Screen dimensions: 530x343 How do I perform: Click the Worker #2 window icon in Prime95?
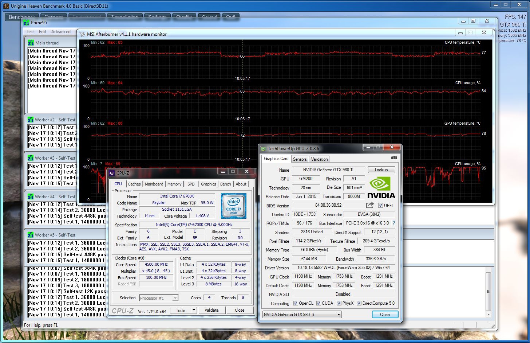click(31, 120)
